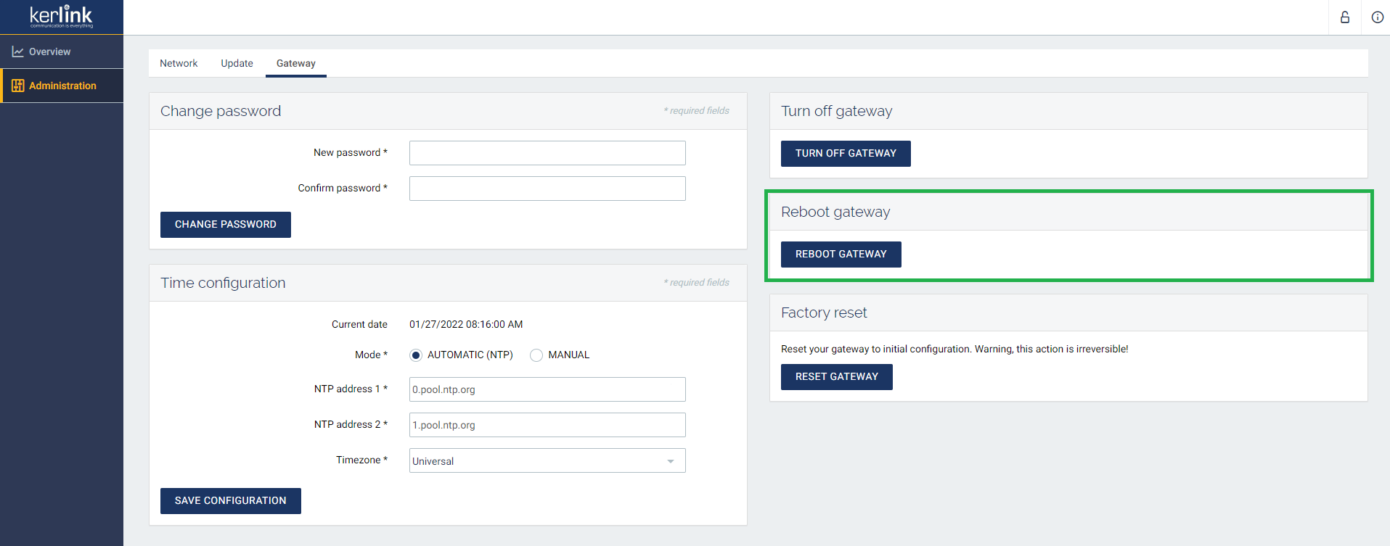Image resolution: width=1390 pixels, height=546 pixels.
Task: Select MANUAL time mode
Action: (x=536, y=355)
